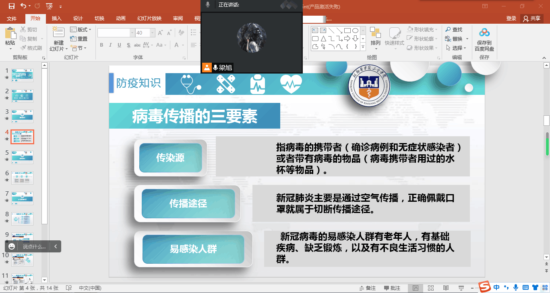550x293 pixels.
Task: Open the Layout (版式) dropdown
Action: [x=81, y=30]
